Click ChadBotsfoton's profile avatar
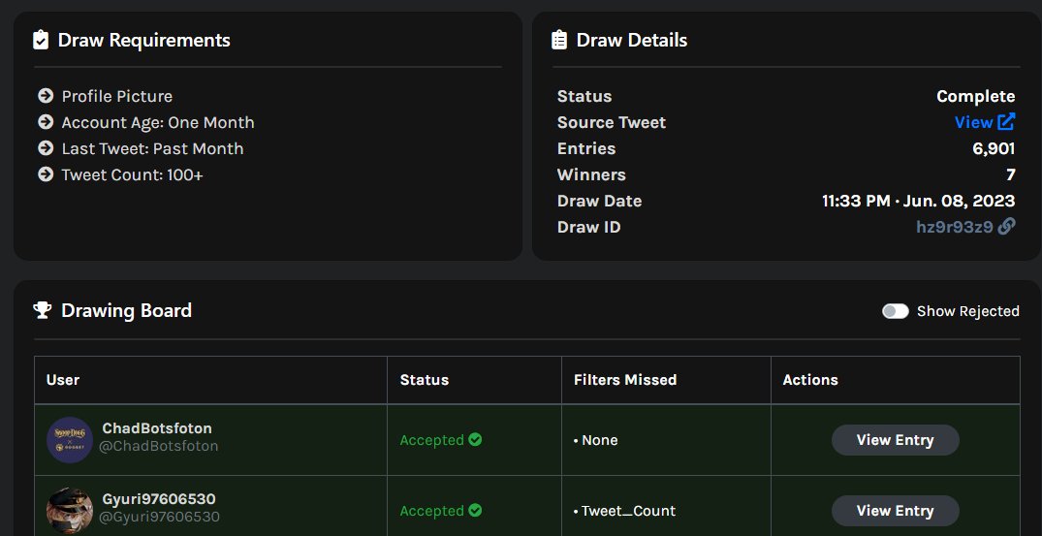Image resolution: width=1042 pixels, height=536 pixels. coord(70,440)
